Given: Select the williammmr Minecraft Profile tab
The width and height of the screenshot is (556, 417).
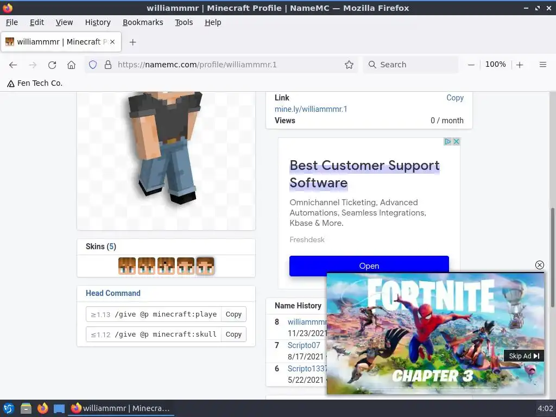Looking at the screenshot, I should click(61, 42).
